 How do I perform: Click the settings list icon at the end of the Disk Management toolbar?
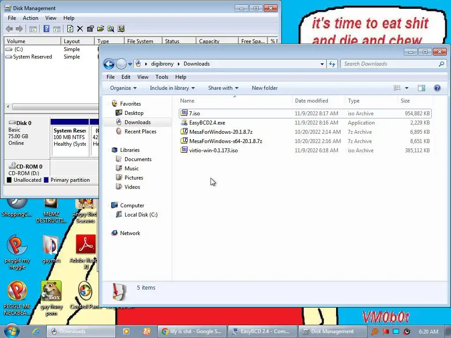[x=121, y=29]
